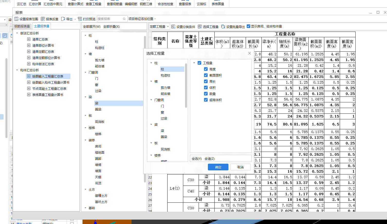Close the 选择工程量 dialog
Image resolution: width=387 pixels, height=224 pixels.
(x=249, y=53)
